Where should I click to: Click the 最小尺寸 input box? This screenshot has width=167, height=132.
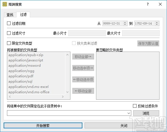(87, 33)
